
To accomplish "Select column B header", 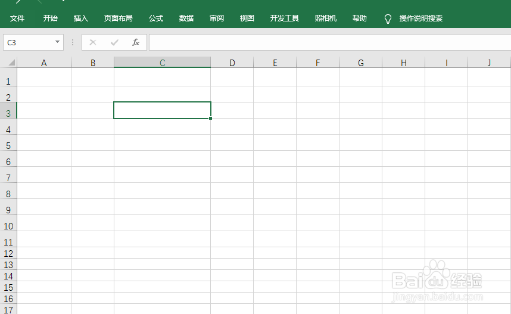I will [x=93, y=63].
